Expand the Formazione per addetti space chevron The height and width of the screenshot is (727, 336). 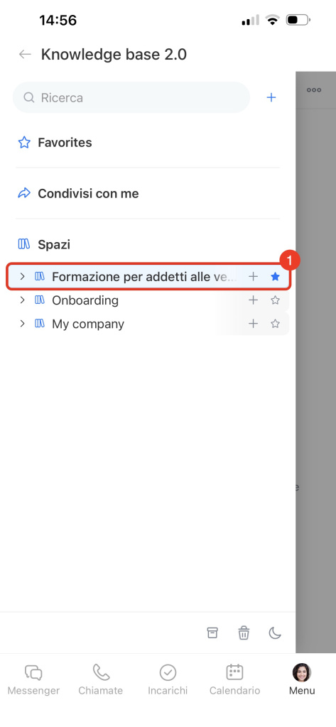tap(22, 277)
